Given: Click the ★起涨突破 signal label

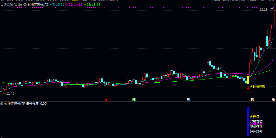Looking at the screenshot, I should (x=258, y=87).
